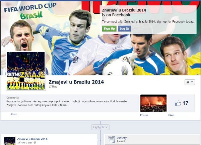Open the Photos thumbnail with fireworks

[x=153, y=103]
